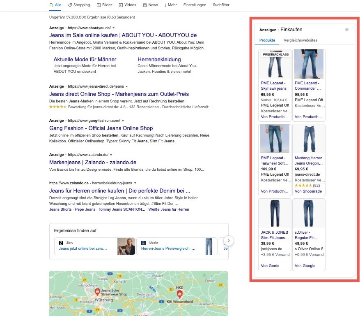Viewport: 360px width, 316px height.
Task: Click the Idealo logo icon
Action: coord(144,243)
